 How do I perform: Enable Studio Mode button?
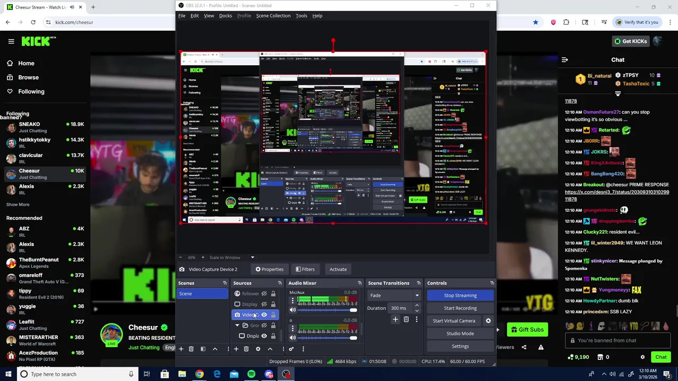460,333
